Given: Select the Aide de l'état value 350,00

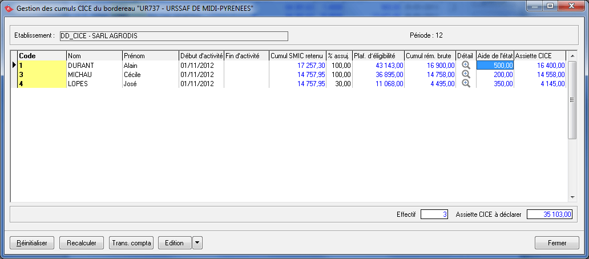Looking at the screenshot, I should pos(495,83).
